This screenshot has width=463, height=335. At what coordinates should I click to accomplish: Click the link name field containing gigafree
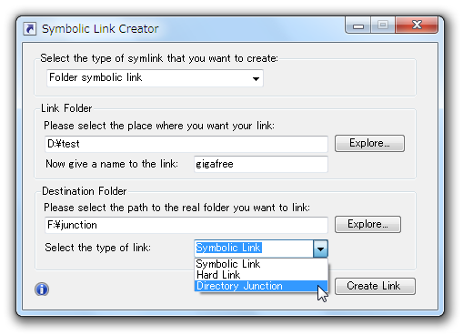pyautogui.click(x=261, y=164)
